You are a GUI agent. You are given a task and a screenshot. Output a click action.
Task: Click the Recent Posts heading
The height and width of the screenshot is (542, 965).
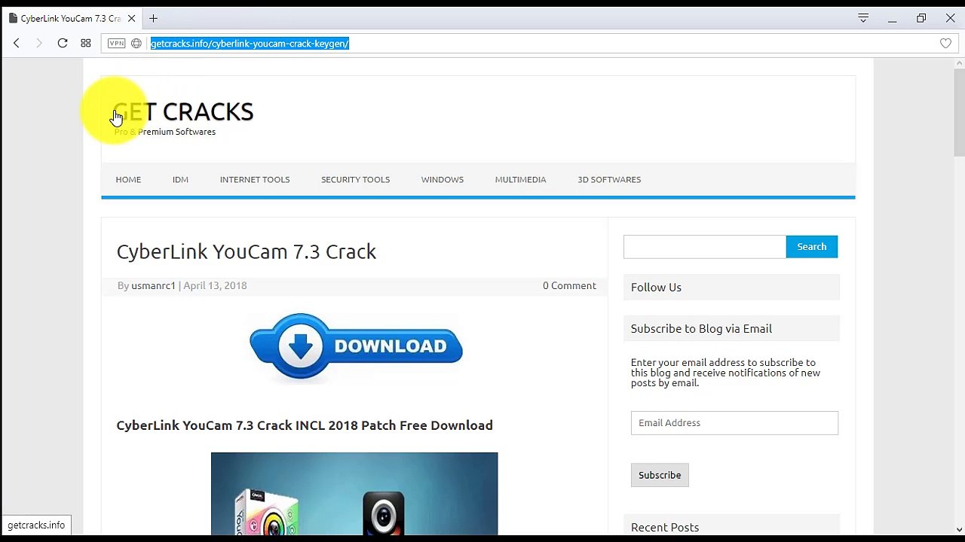tap(665, 527)
